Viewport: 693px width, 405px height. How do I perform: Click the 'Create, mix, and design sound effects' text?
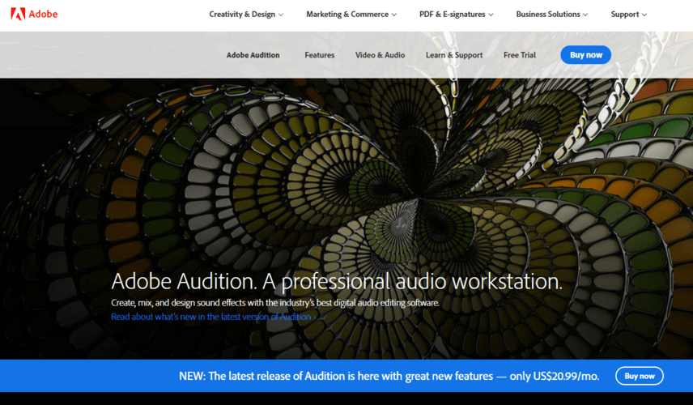275,303
